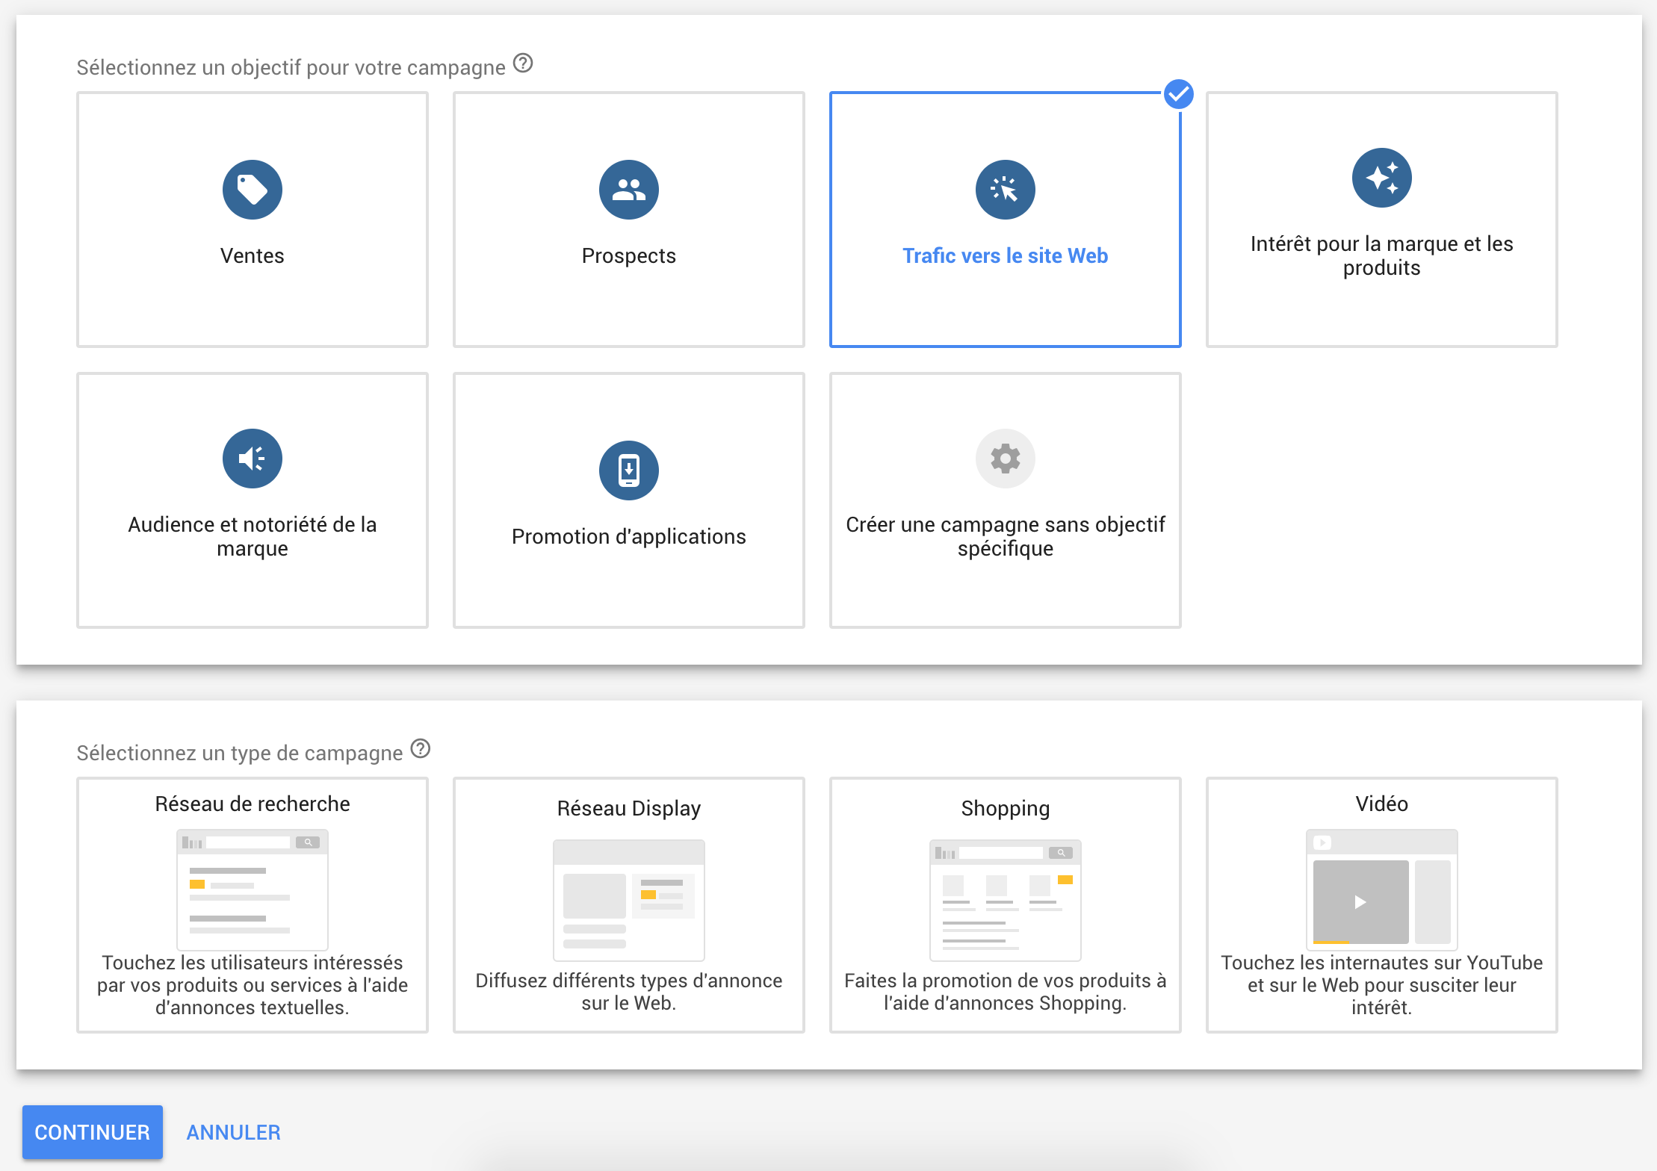Choose the sparkle icon for brand interest

coord(1381,178)
